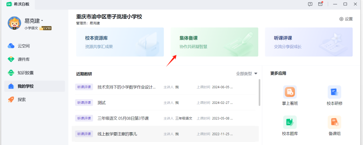
Task: Click the 知识胶囊 menu label
Action: pyautogui.click(x=26, y=73)
